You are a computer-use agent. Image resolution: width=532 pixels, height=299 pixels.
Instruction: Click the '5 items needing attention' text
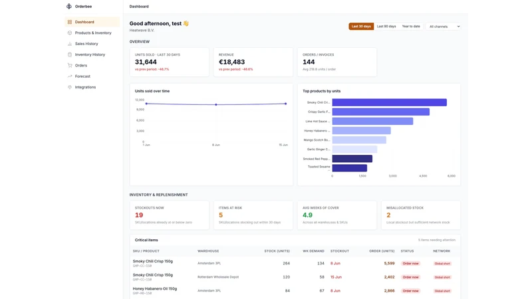click(437, 240)
